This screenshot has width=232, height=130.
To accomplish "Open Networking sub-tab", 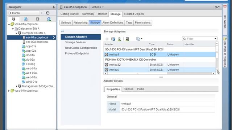I will [x=80, y=22].
